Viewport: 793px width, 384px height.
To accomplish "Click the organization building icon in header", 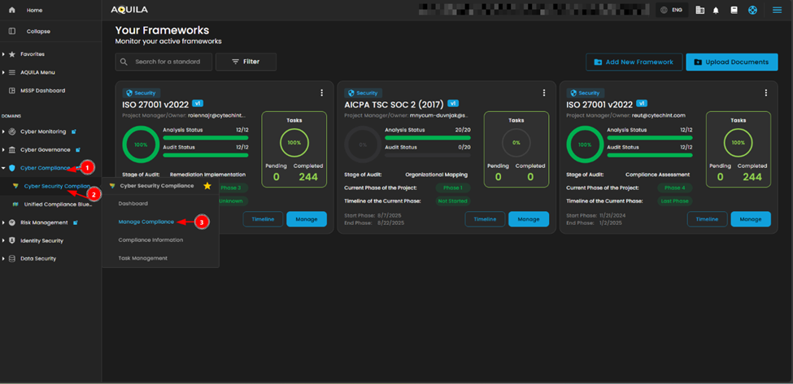I will tap(699, 11).
